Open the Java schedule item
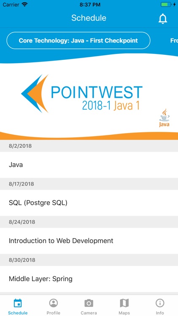 coord(89,165)
